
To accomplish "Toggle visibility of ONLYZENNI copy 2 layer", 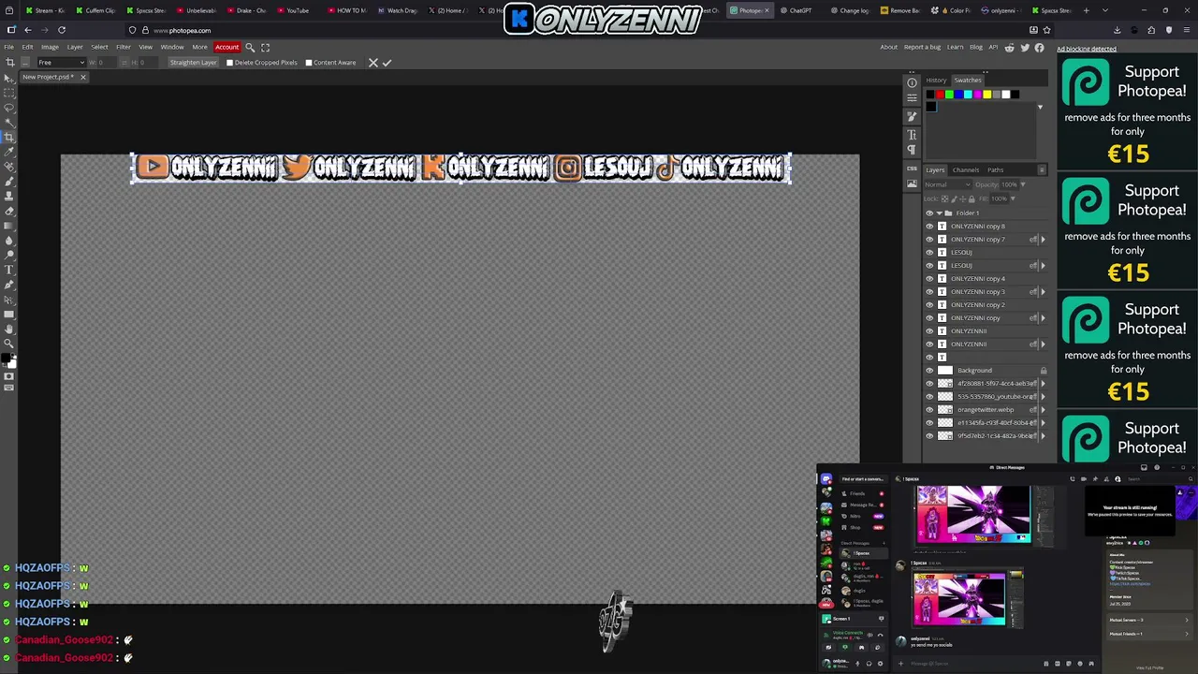I will tap(929, 305).
